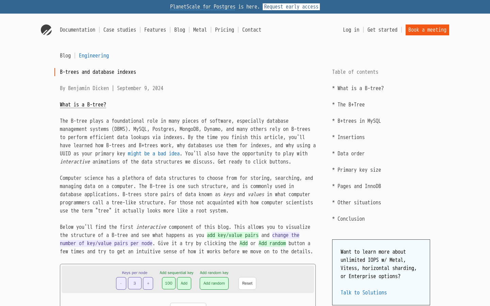490x306 pixels.
Task: Reset the B-tree visualization
Action: 247,283
